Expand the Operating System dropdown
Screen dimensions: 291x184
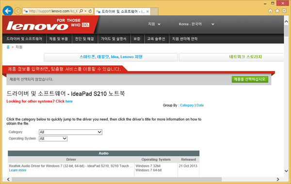click(53, 138)
